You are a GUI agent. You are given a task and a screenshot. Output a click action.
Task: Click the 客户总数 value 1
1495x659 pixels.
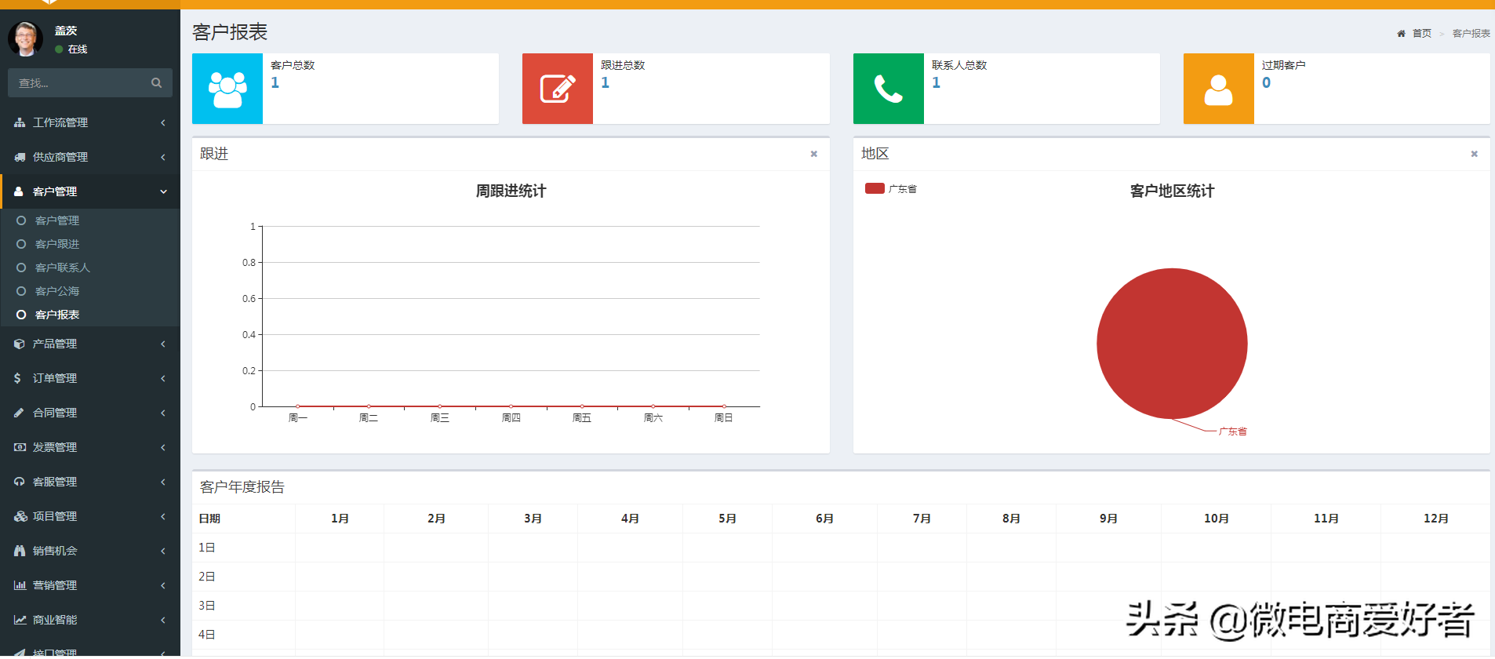point(275,82)
